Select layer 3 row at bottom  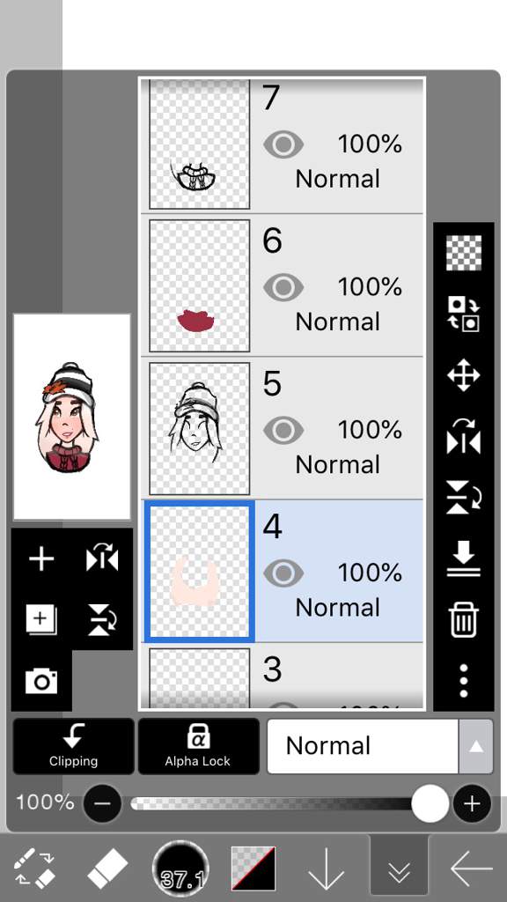click(x=282, y=676)
